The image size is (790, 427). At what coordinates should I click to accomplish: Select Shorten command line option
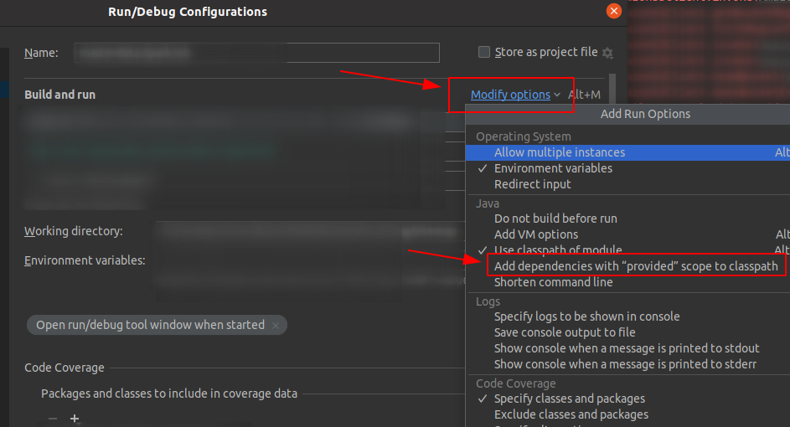[x=553, y=282]
